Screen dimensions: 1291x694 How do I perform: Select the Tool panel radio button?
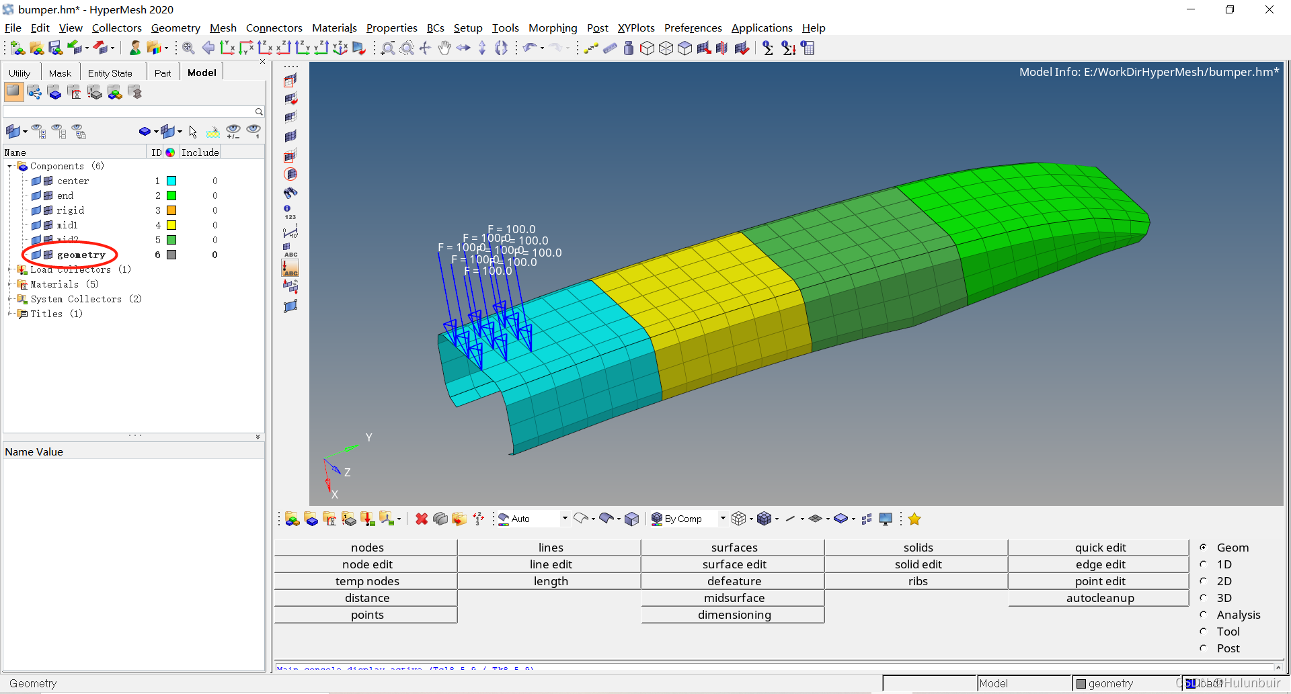point(1204,632)
